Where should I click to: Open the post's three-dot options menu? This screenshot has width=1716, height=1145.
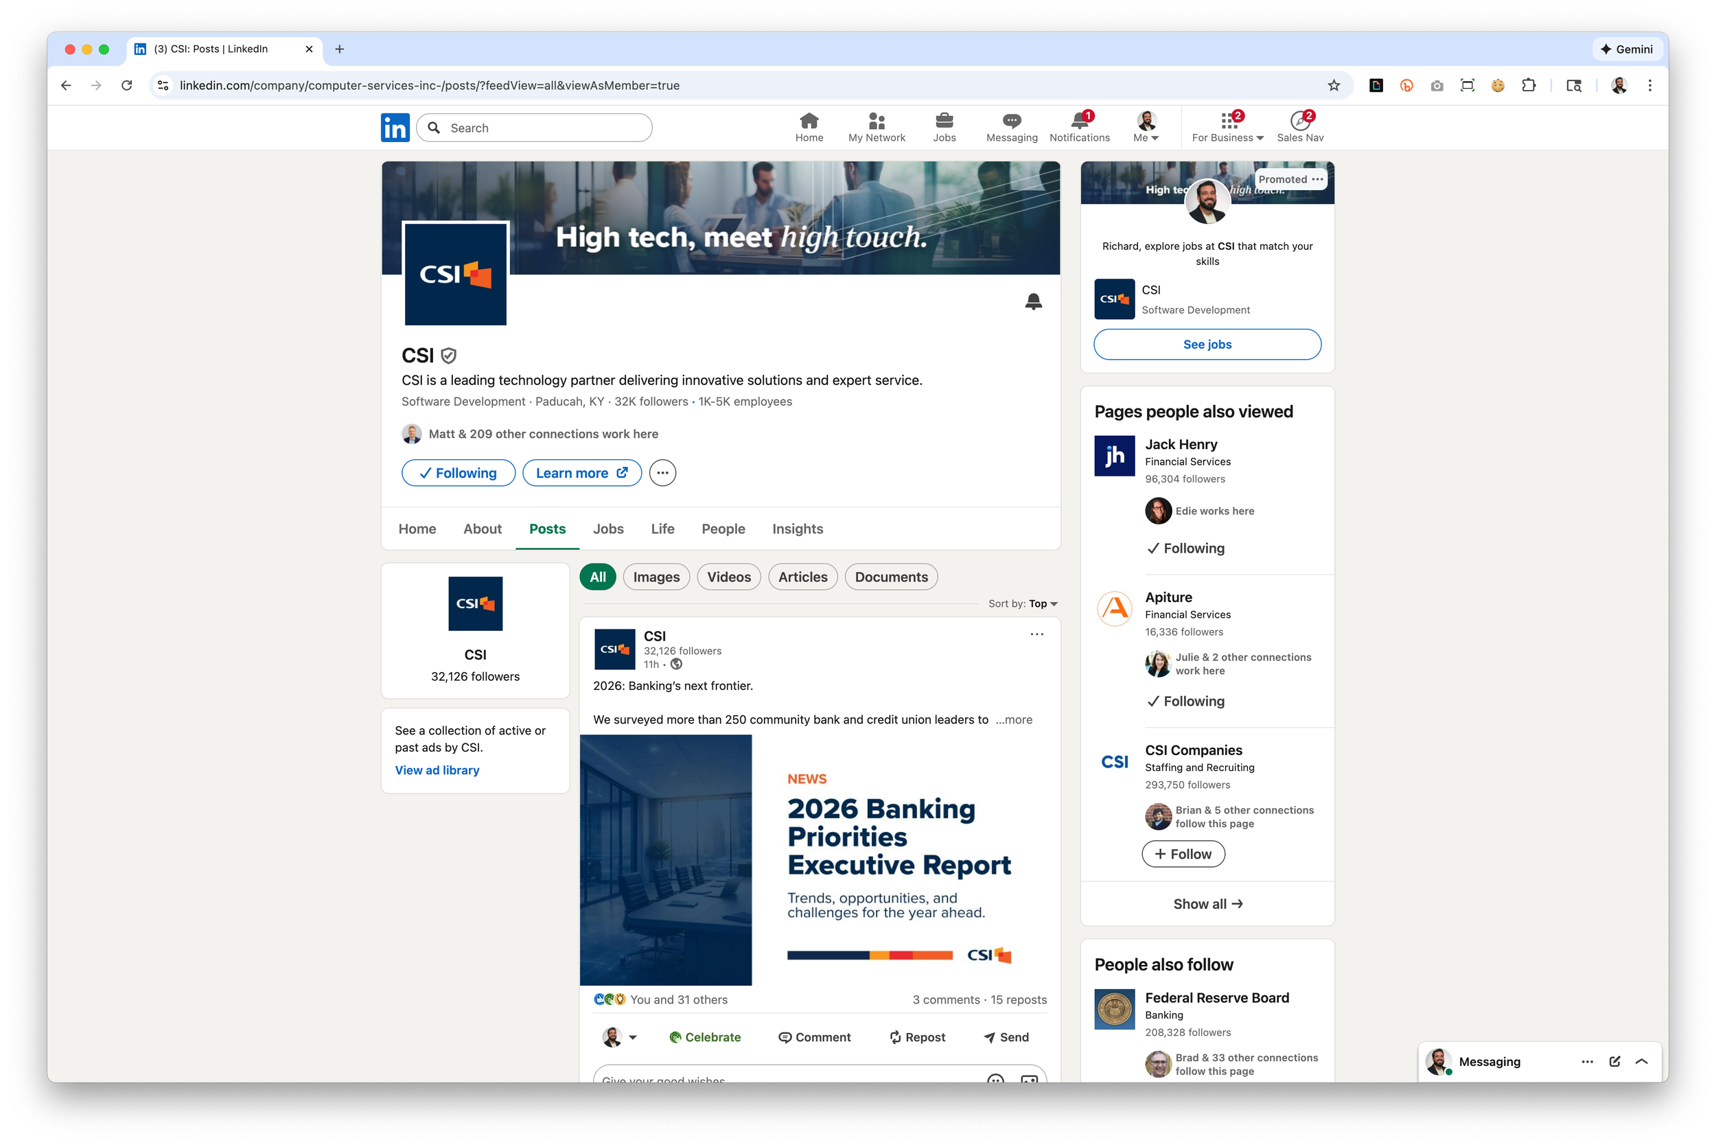(1037, 634)
